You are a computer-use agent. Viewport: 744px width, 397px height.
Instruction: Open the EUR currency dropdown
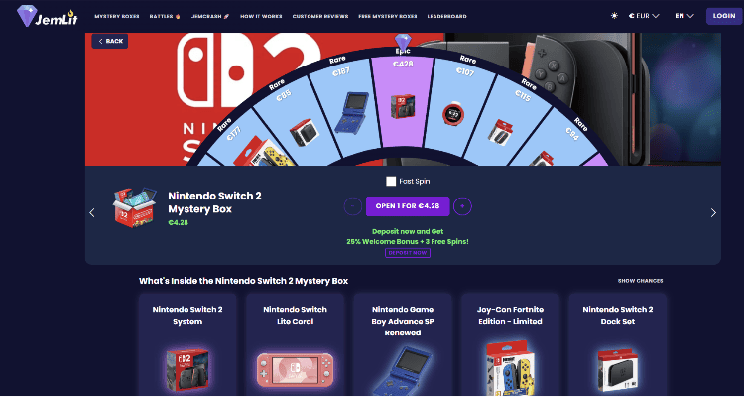pyautogui.click(x=644, y=16)
